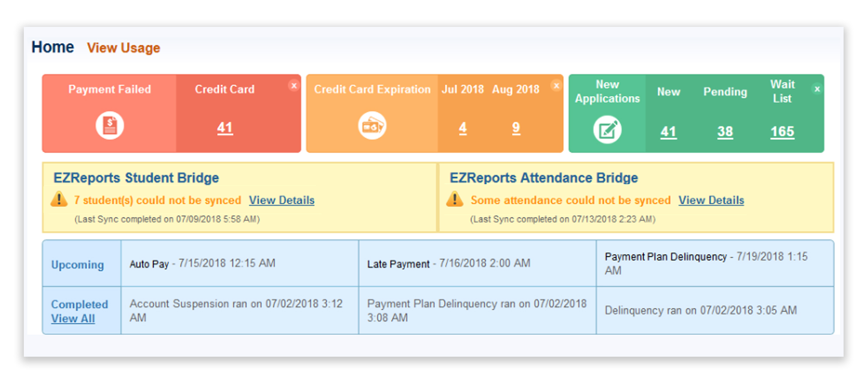Click the Credit Card Expiration card icon
This screenshot has width=867, height=384.
coord(372,126)
